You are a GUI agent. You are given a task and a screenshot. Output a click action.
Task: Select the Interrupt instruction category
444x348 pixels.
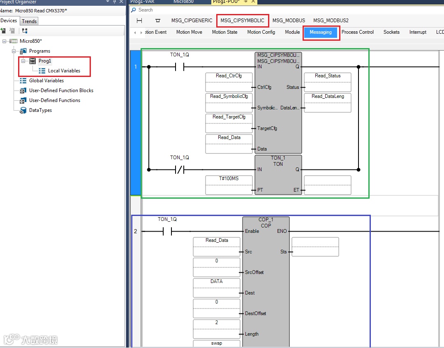418,32
